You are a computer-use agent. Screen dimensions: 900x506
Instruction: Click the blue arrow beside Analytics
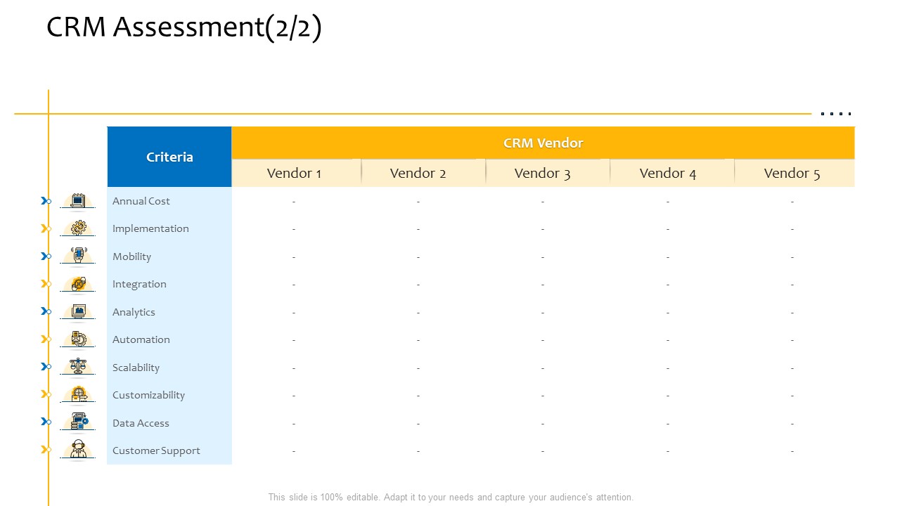point(46,311)
